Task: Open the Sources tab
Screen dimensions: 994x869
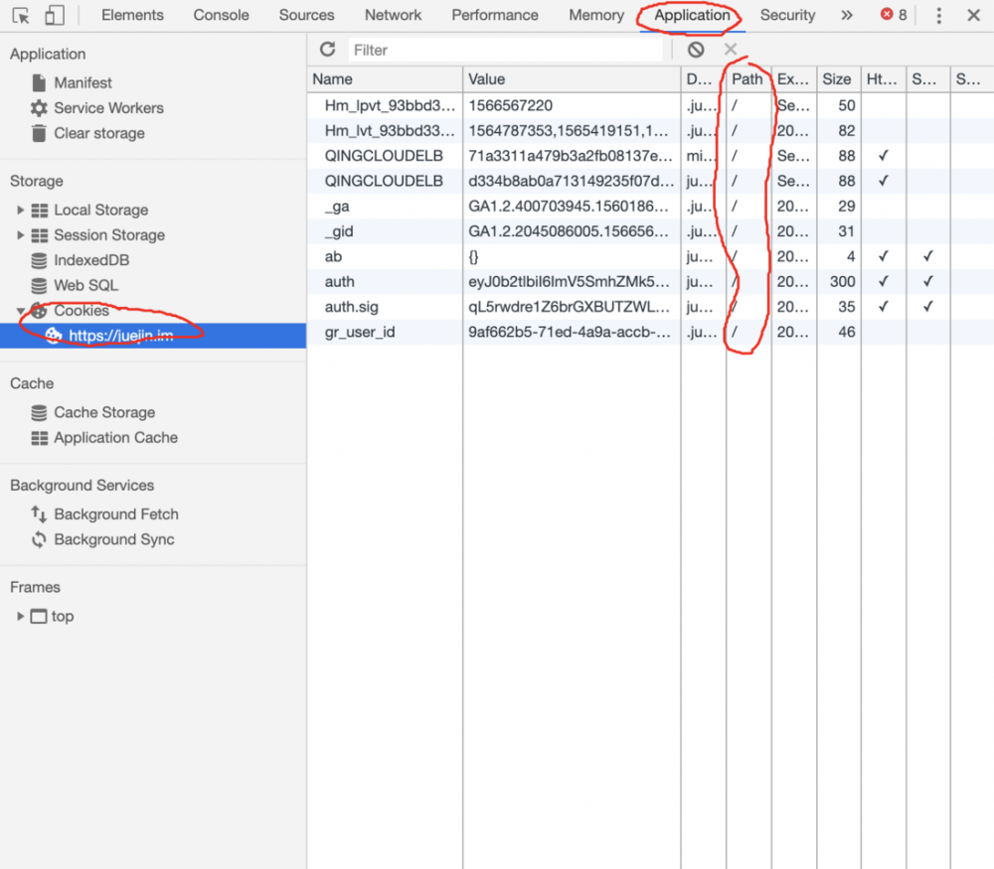Action: click(x=307, y=15)
